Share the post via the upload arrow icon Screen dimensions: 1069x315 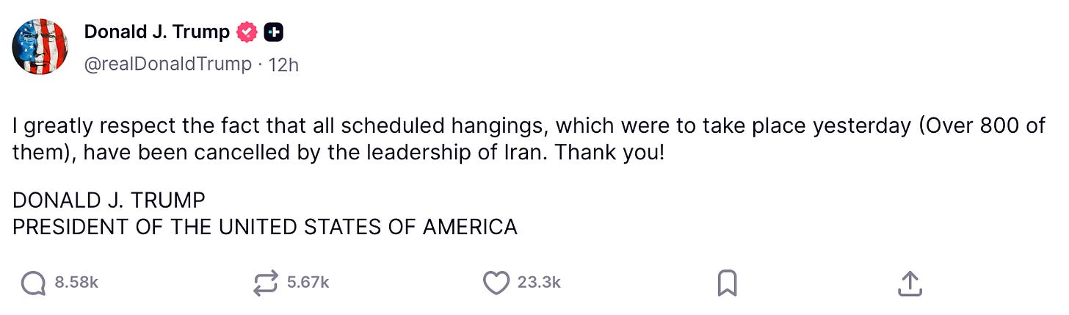(910, 283)
